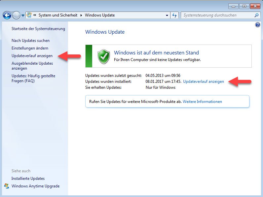Click the refresh button beside address bar
This screenshot has width=263, height=197.
point(174,15)
